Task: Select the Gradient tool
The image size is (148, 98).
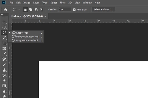Action: coord(4,86)
